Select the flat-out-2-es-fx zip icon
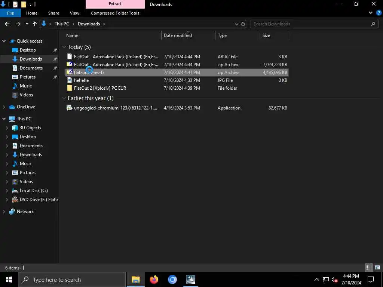The height and width of the screenshot is (287, 383). [70, 72]
